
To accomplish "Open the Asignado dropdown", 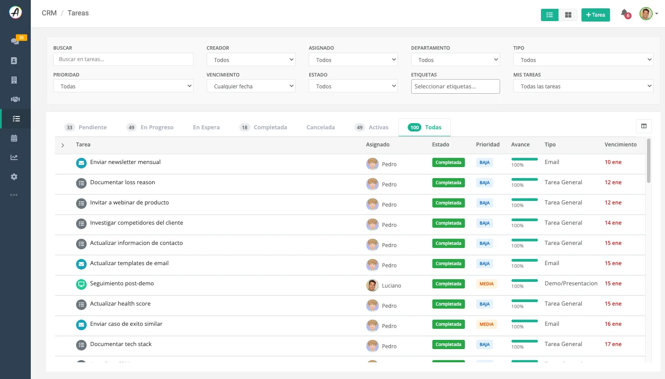I will coord(353,60).
